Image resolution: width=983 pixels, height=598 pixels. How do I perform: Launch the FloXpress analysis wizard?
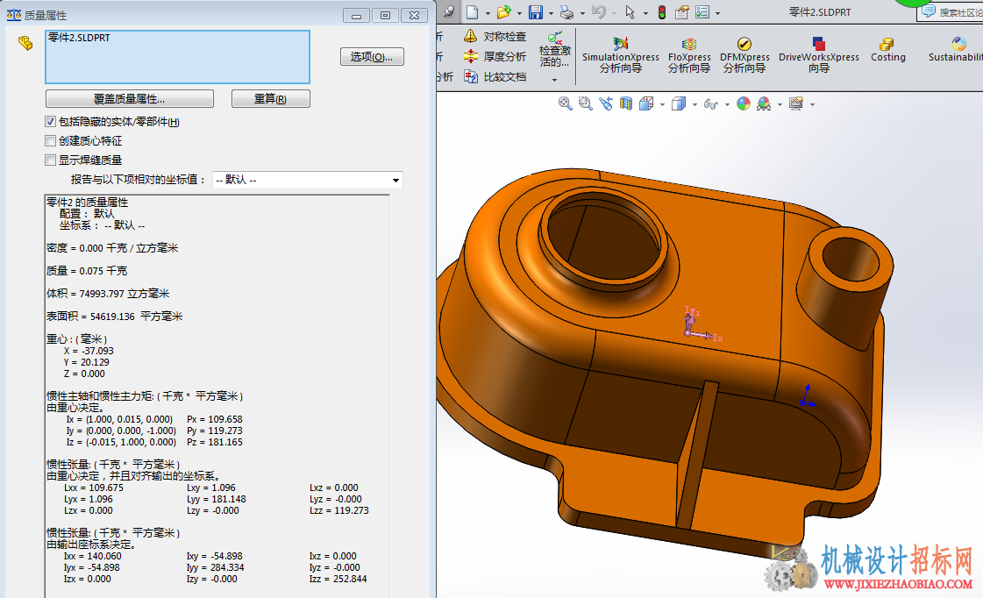tap(689, 55)
